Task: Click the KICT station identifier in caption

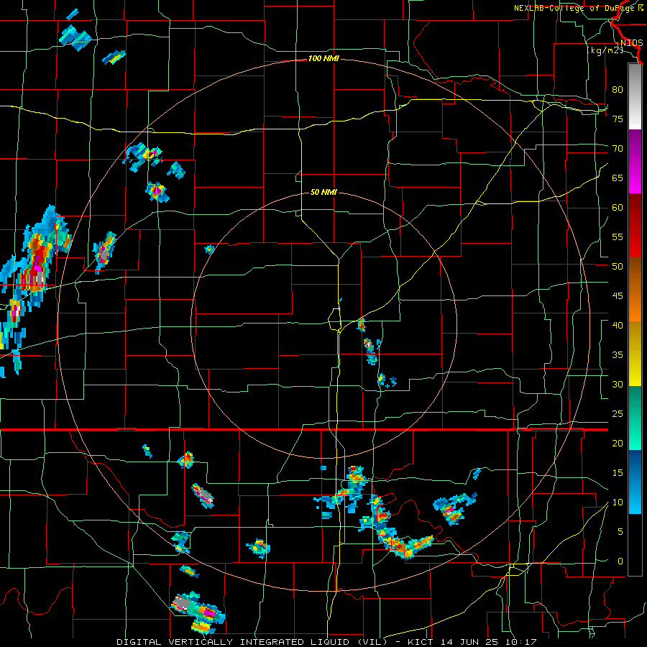Action: coord(420,642)
